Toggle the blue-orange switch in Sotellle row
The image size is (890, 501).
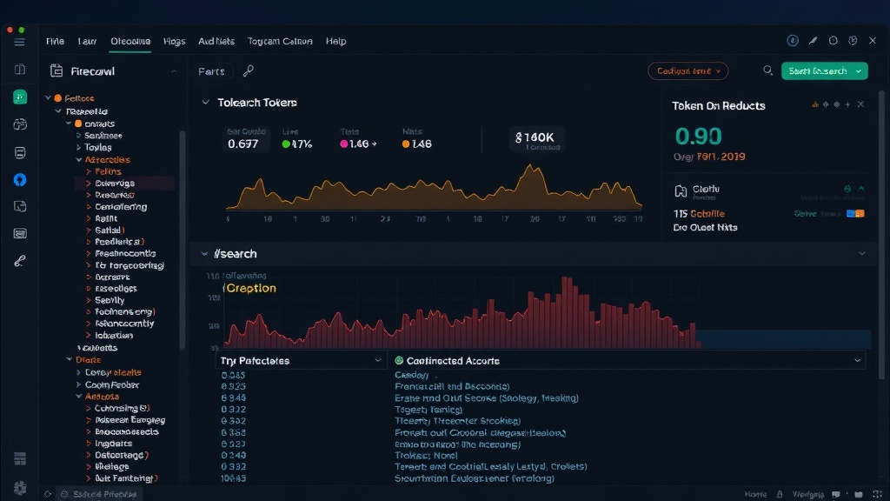pyautogui.click(x=855, y=214)
